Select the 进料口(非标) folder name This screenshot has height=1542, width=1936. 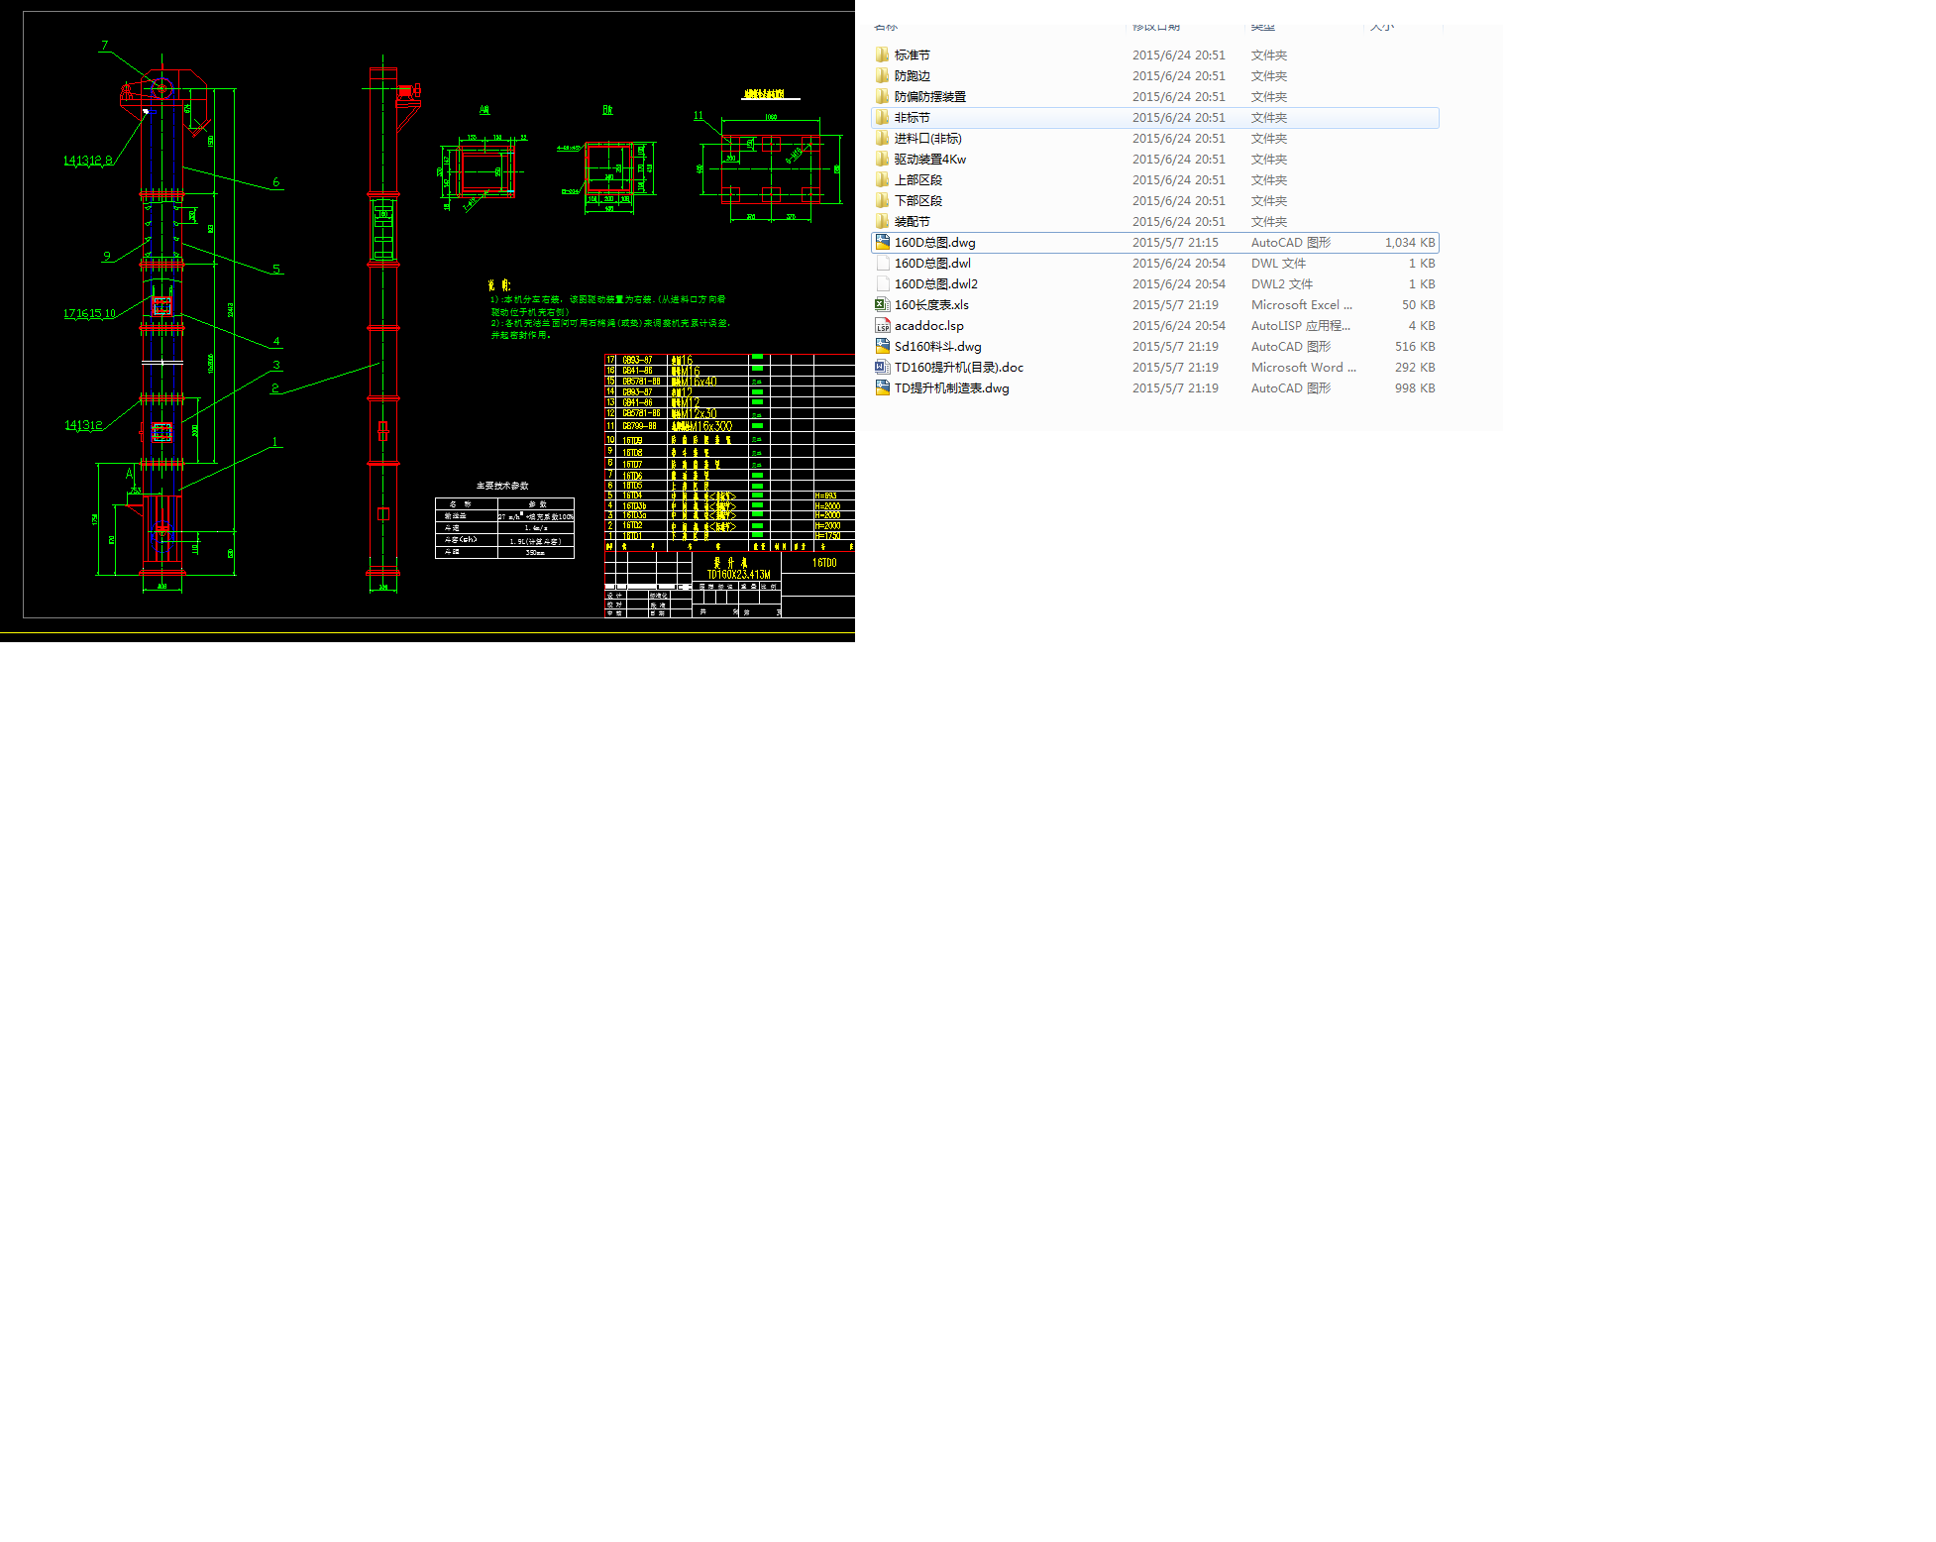coord(927,138)
